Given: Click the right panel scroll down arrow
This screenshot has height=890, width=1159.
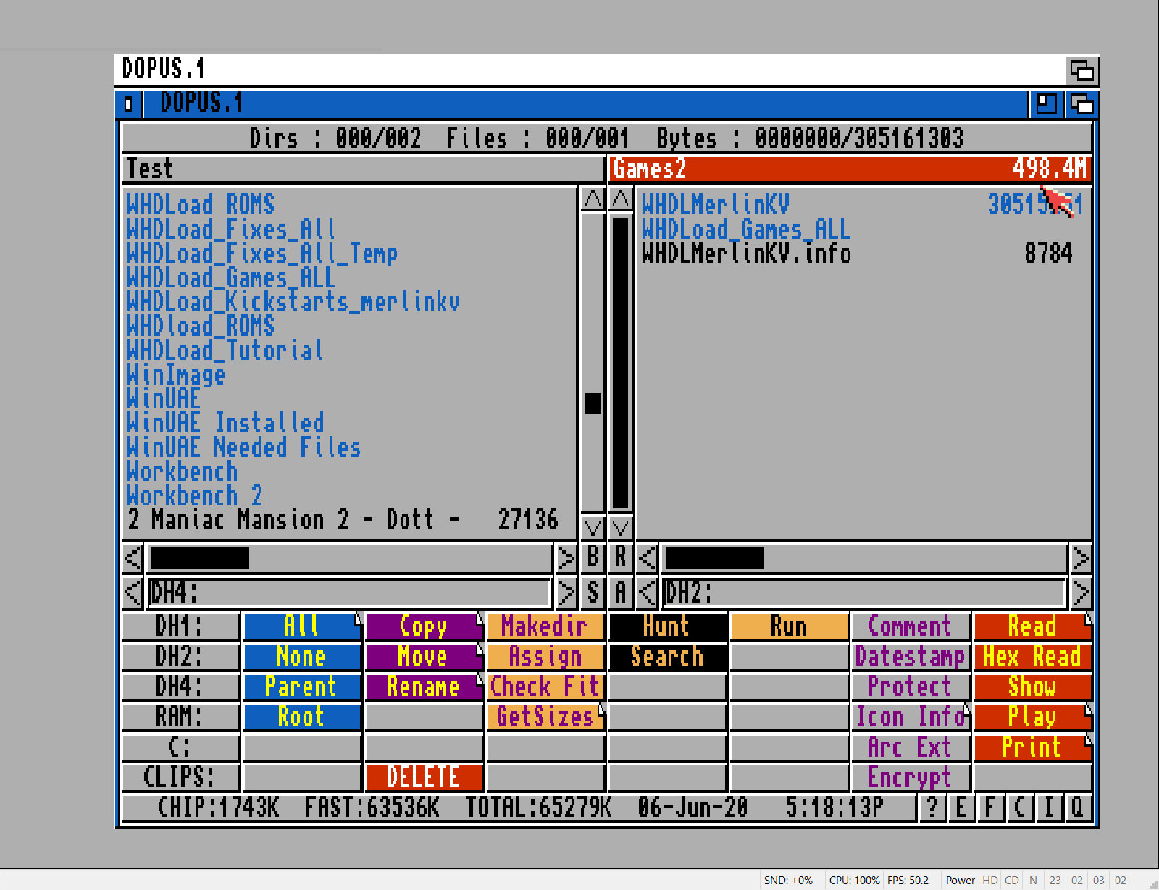Looking at the screenshot, I should coord(621,526).
